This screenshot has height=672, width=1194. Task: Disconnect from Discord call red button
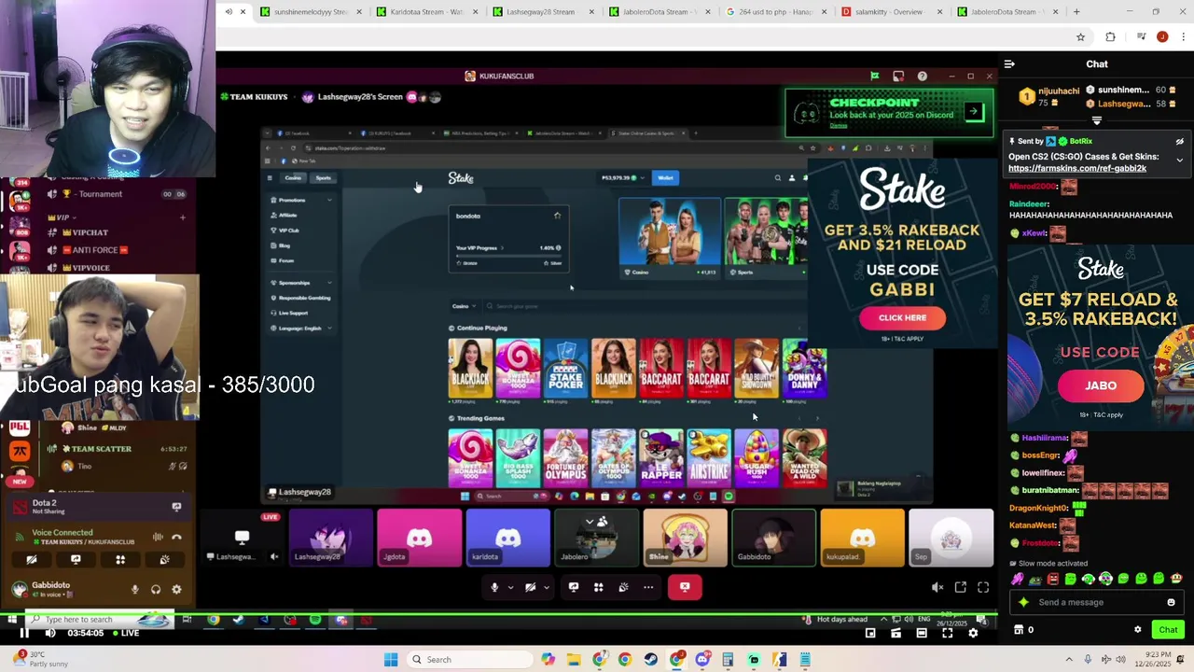coord(685,587)
